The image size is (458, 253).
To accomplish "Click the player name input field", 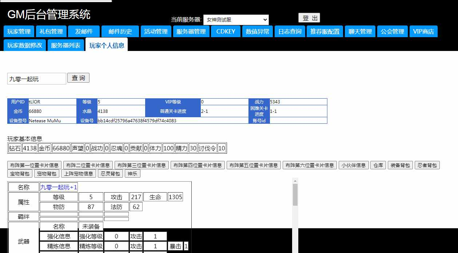I will [37, 79].
